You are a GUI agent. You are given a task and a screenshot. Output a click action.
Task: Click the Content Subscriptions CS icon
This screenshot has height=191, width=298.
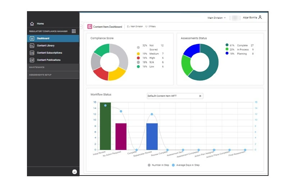pos(32,53)
